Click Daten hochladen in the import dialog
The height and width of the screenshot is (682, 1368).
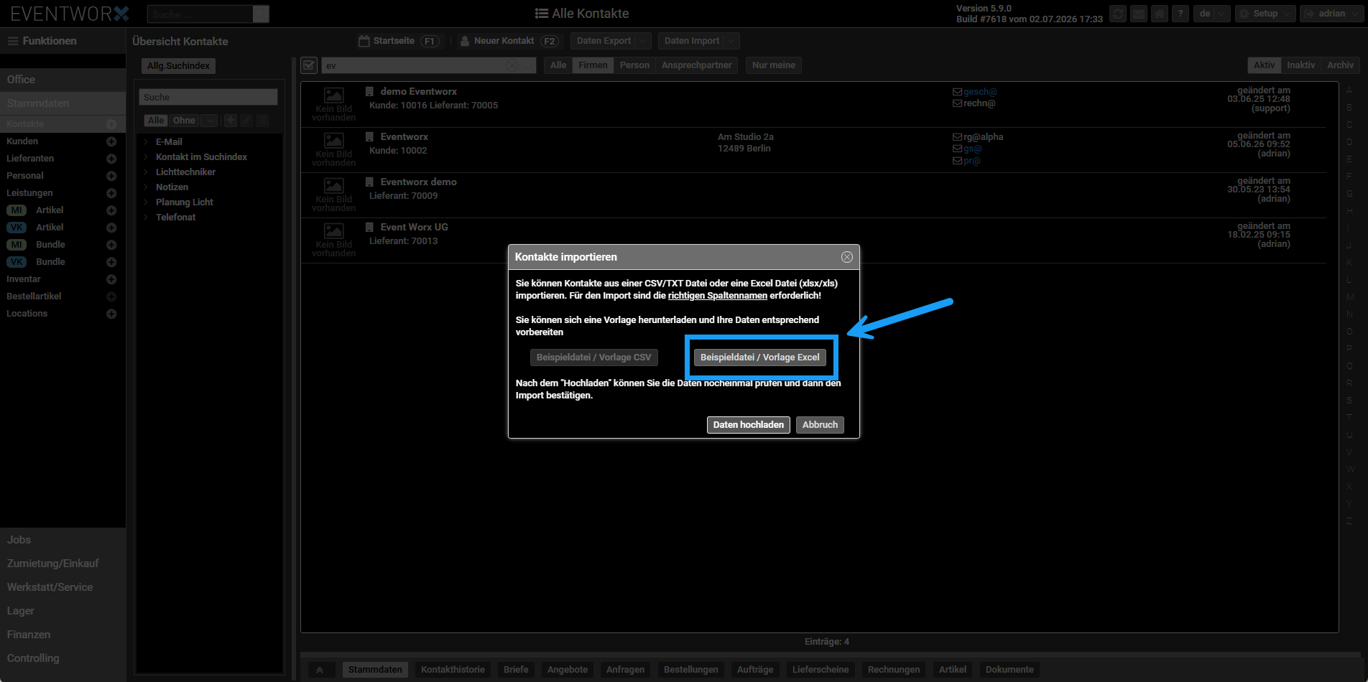point(748,424)
